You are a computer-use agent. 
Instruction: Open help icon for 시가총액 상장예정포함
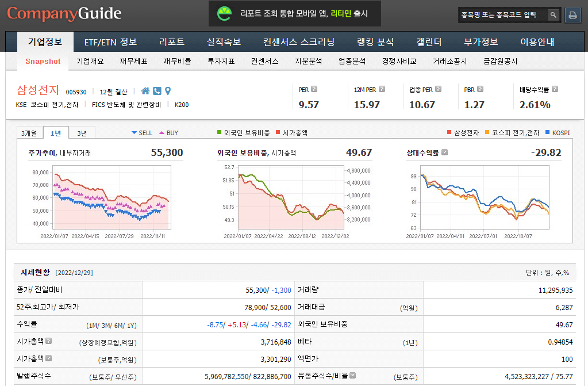[48, 341]
